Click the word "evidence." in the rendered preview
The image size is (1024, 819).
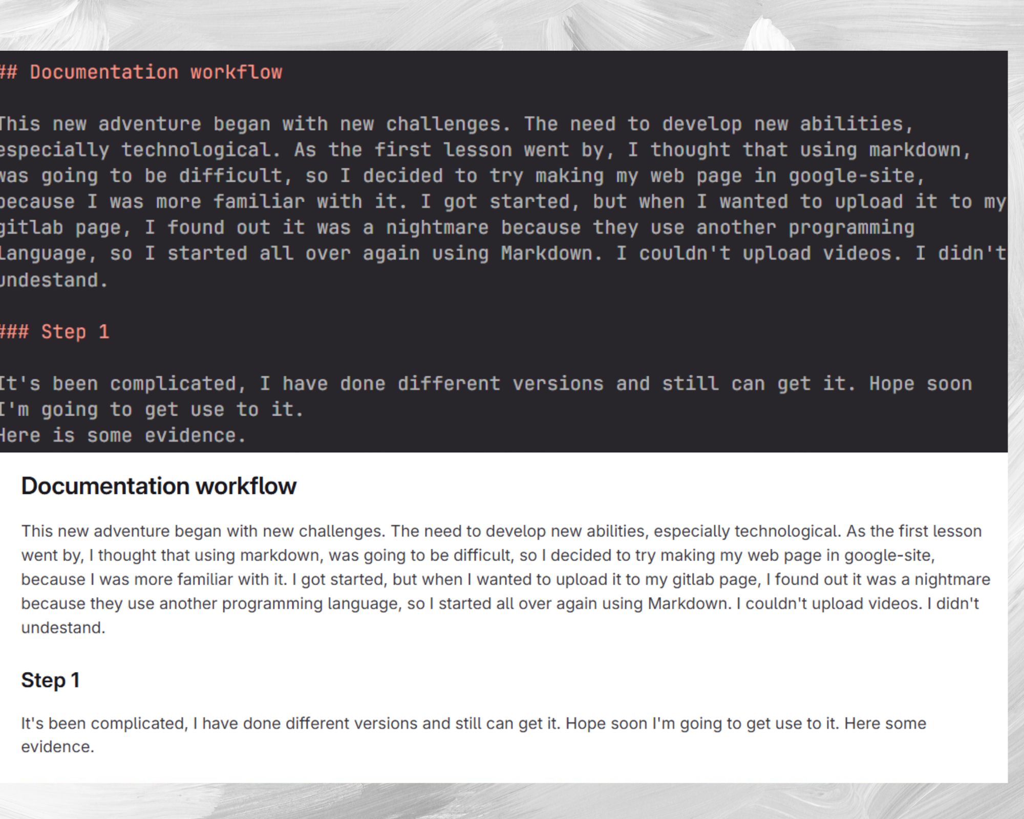pyautogui.click(x=57, y=746)
